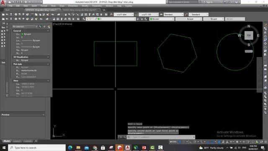Viewport: 268px width, 151px height.
Task: Open the ccu11-100 style dropdown
Action: click(x=149, y=15)
